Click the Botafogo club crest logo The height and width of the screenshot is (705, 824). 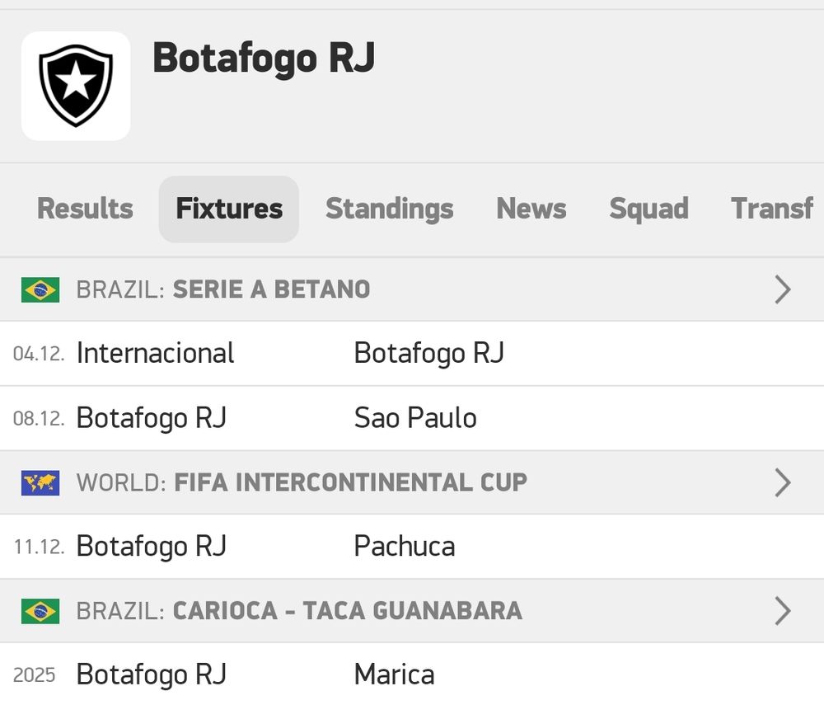[76, 86]
